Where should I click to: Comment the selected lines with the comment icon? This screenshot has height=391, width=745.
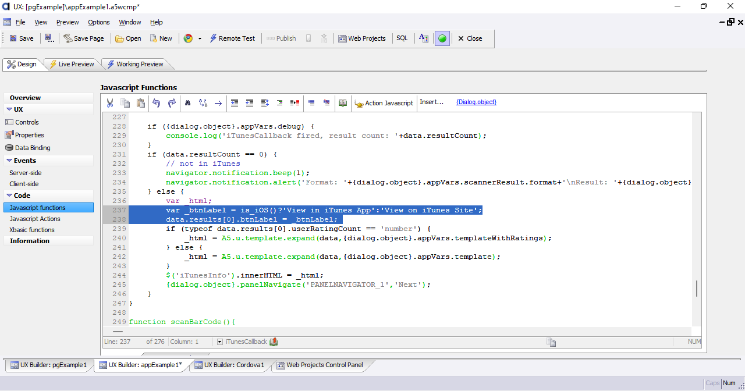pos(311,103)
